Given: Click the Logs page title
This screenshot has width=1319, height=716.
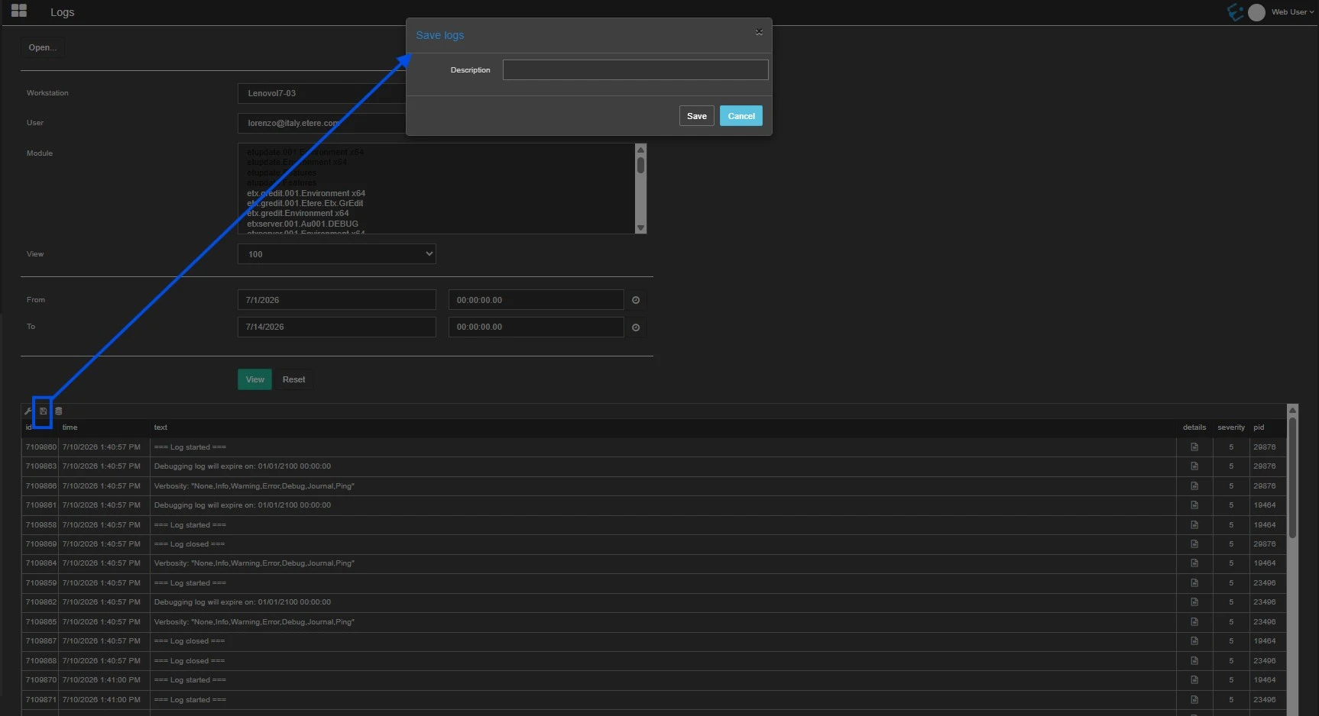Looking at the screenshot, I should tap(63, 12).
